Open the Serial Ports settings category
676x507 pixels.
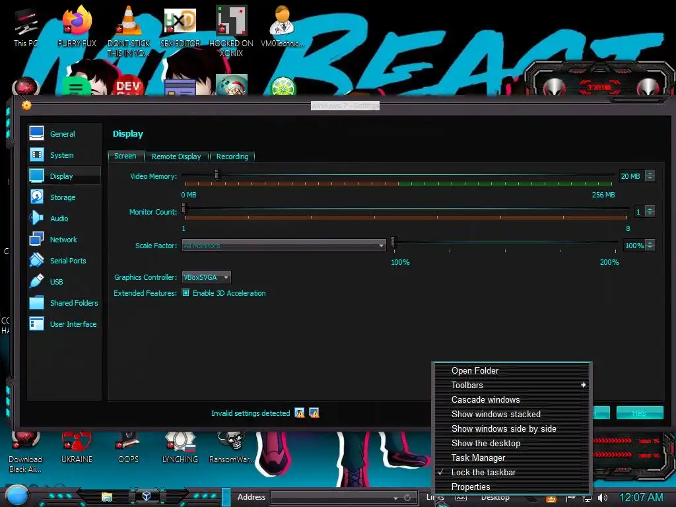click(x=64, y=260)
